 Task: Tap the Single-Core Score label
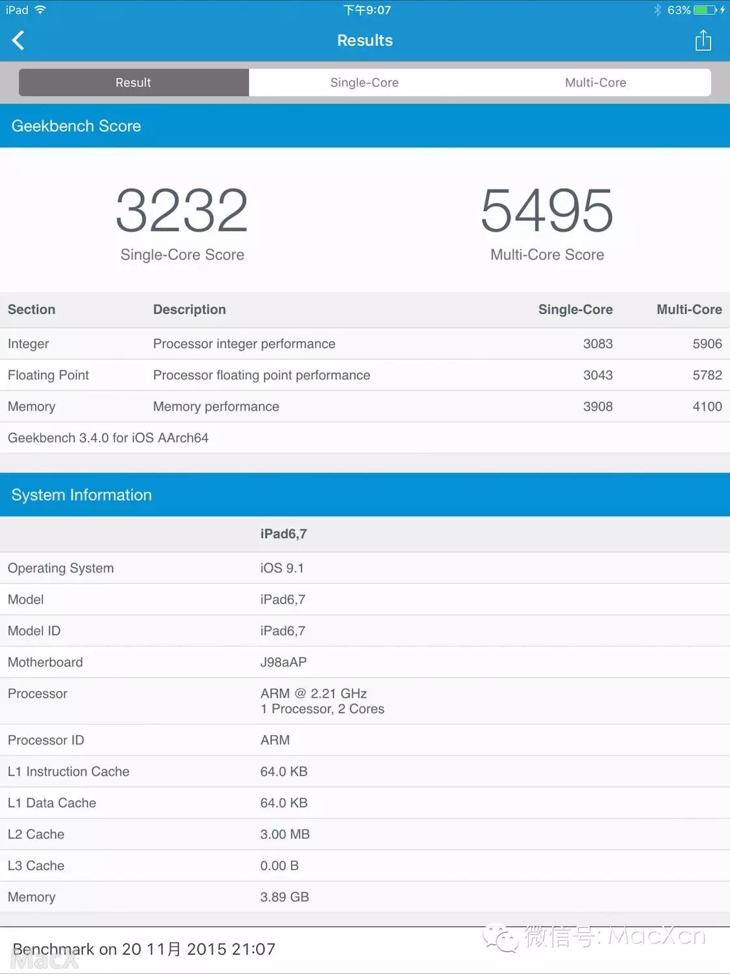coord(182,255)
